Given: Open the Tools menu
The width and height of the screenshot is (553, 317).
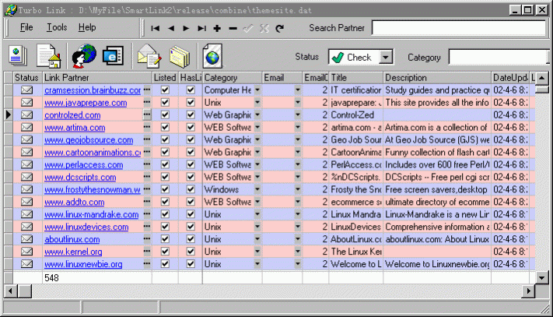Looking at the screenshot, I should click(x=57, y=27).
